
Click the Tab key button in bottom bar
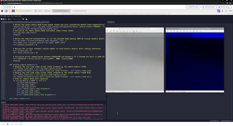coord(21,124)
